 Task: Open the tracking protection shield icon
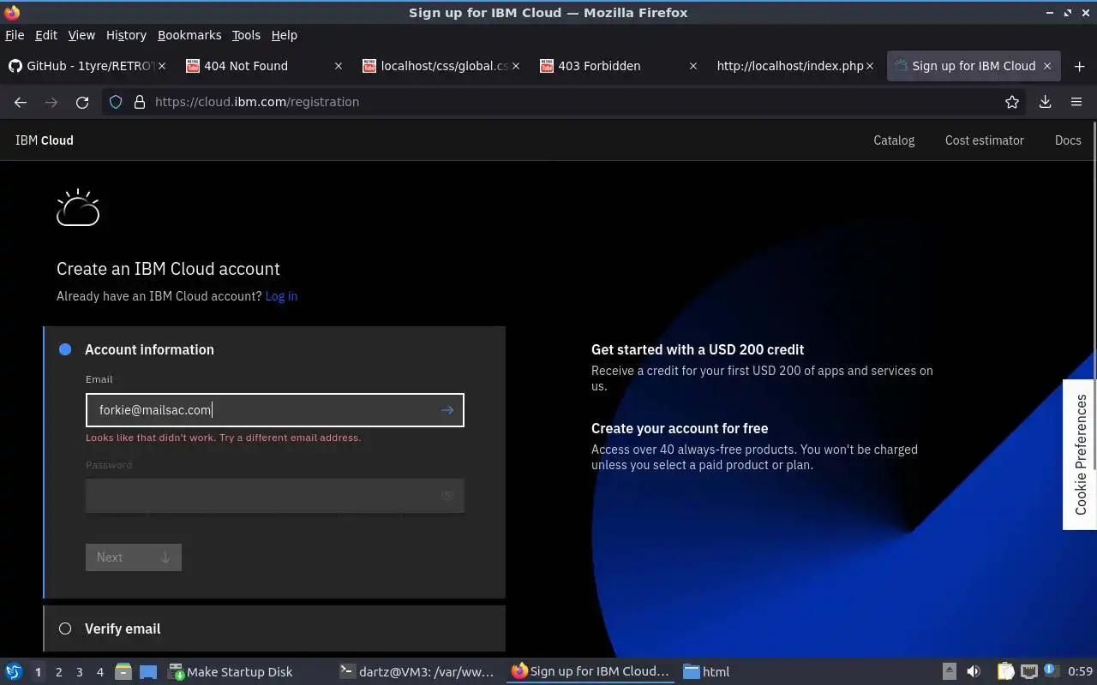(x=116, y=102)
